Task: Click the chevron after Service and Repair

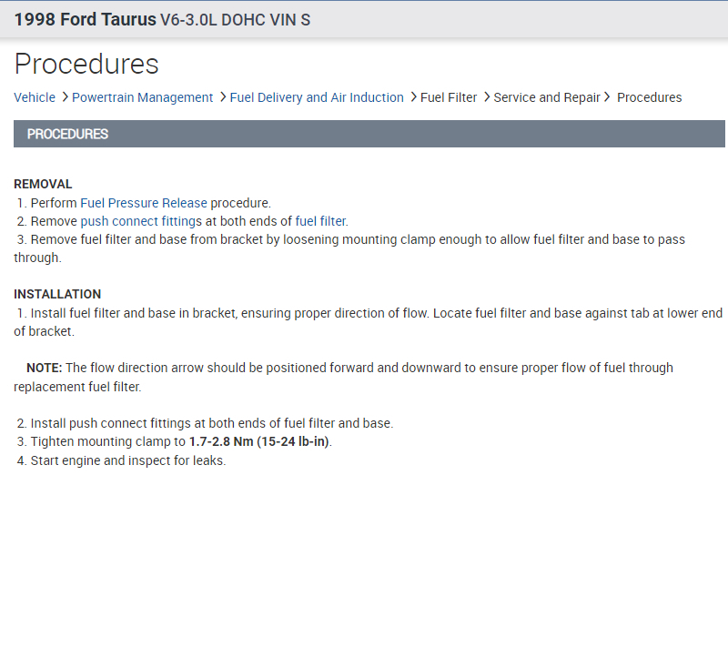Action: [607, 96]
